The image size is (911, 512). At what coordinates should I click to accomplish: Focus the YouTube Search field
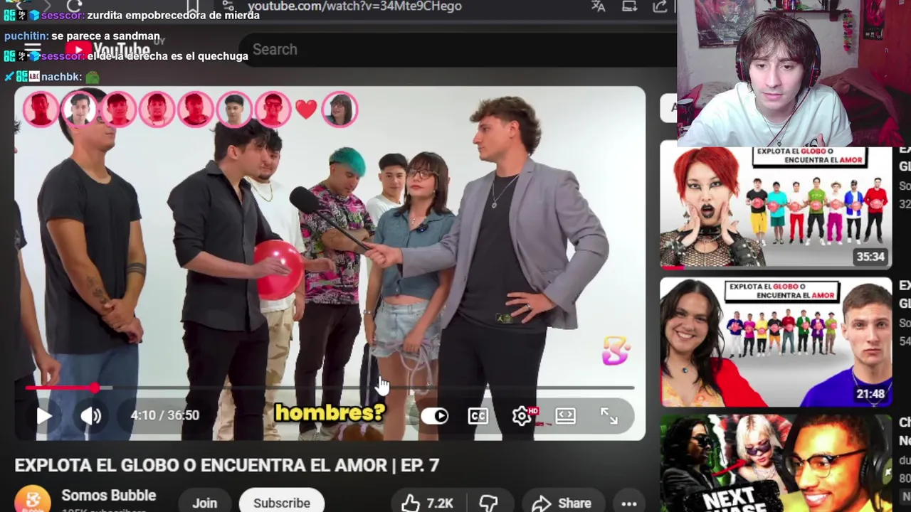click(x=455, y=50)
